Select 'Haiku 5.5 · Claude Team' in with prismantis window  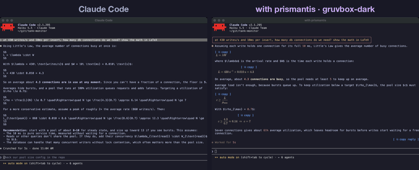click(248, 28)
